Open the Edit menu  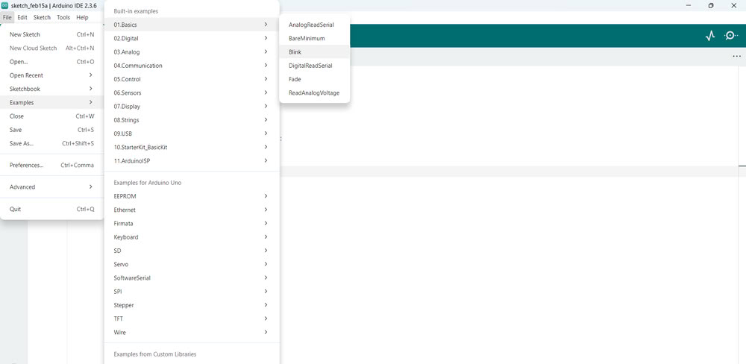pyautogui.click(x=22, y=17)
